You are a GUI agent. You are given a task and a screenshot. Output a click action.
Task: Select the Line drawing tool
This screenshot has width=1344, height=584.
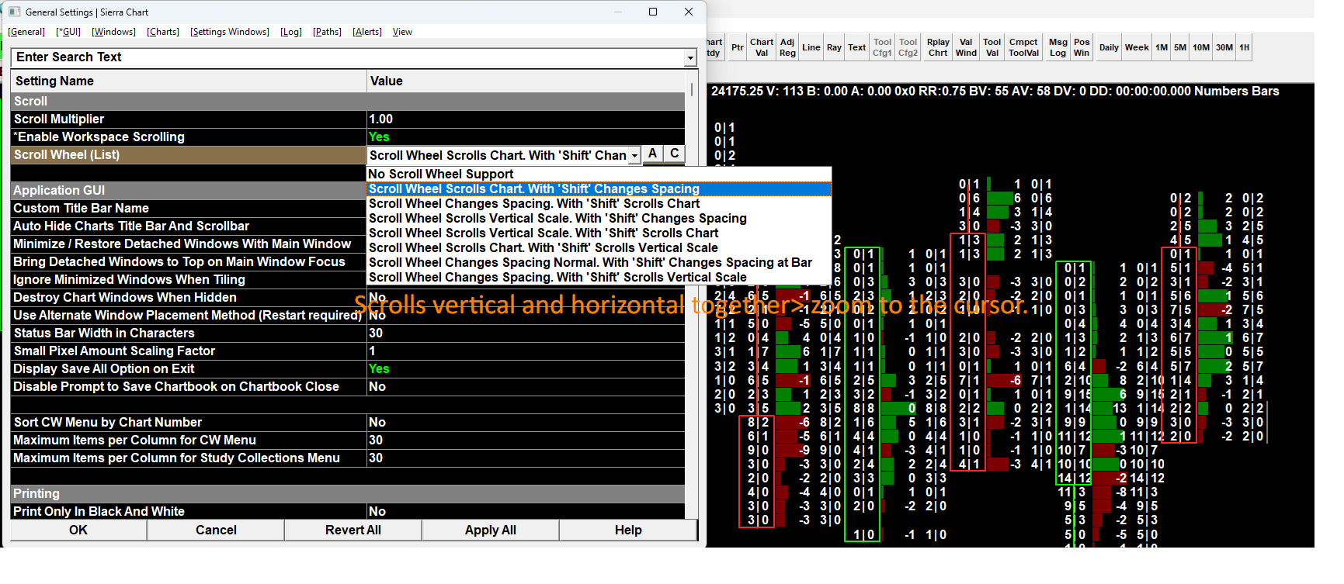[x=811, y=47]
